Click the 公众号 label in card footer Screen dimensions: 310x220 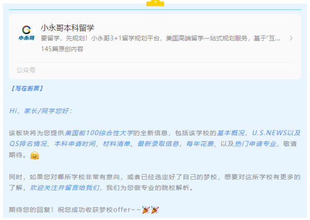[x=26, y=70]
